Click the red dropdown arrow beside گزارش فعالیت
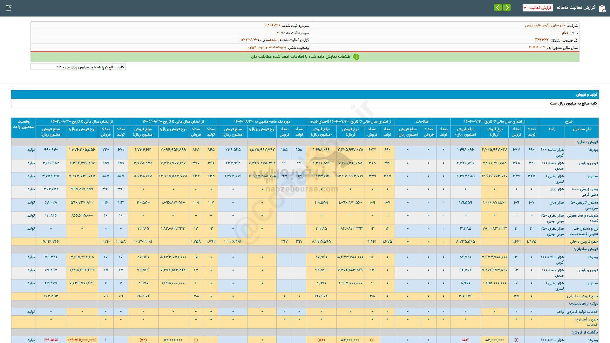The height and width of the screenshot is (343, 610). tap(525, 8)
